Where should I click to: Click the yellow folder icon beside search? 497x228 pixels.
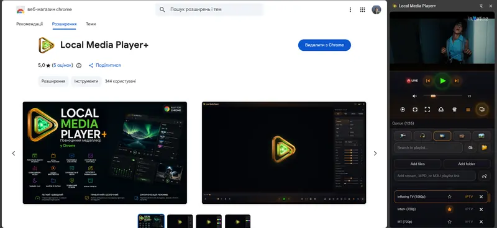pos(484,147)
